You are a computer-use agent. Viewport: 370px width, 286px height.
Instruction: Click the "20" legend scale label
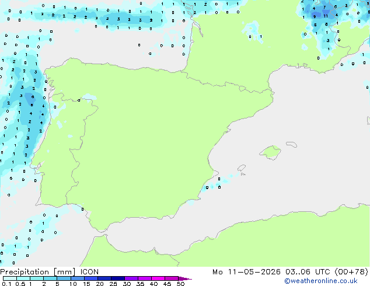[100, 284]
